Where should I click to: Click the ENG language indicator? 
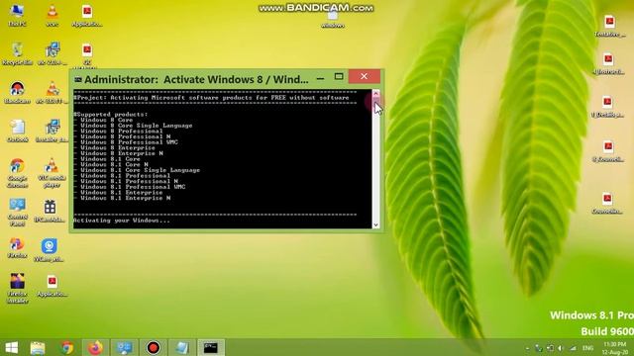pos(587,348)
